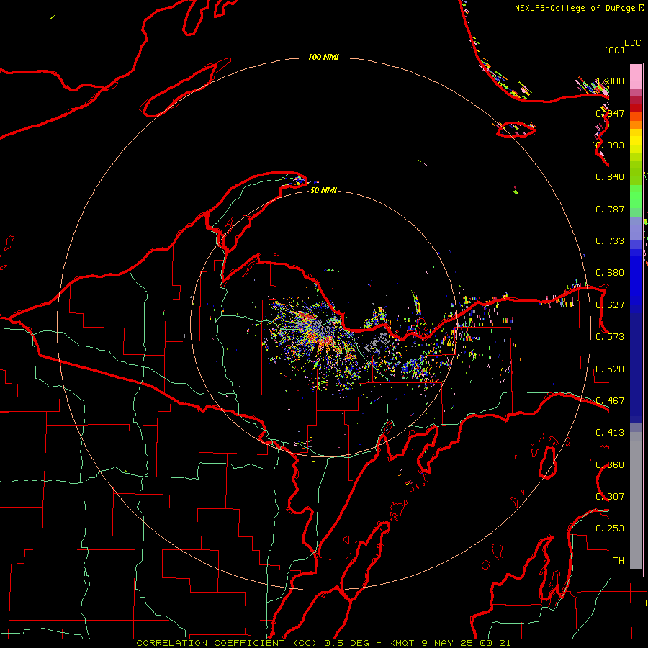Image resolution: width=648 pixels, height=648 pixels.
Task: Click the 1.000 value on the scale
Action: click(x=610, y=81)
